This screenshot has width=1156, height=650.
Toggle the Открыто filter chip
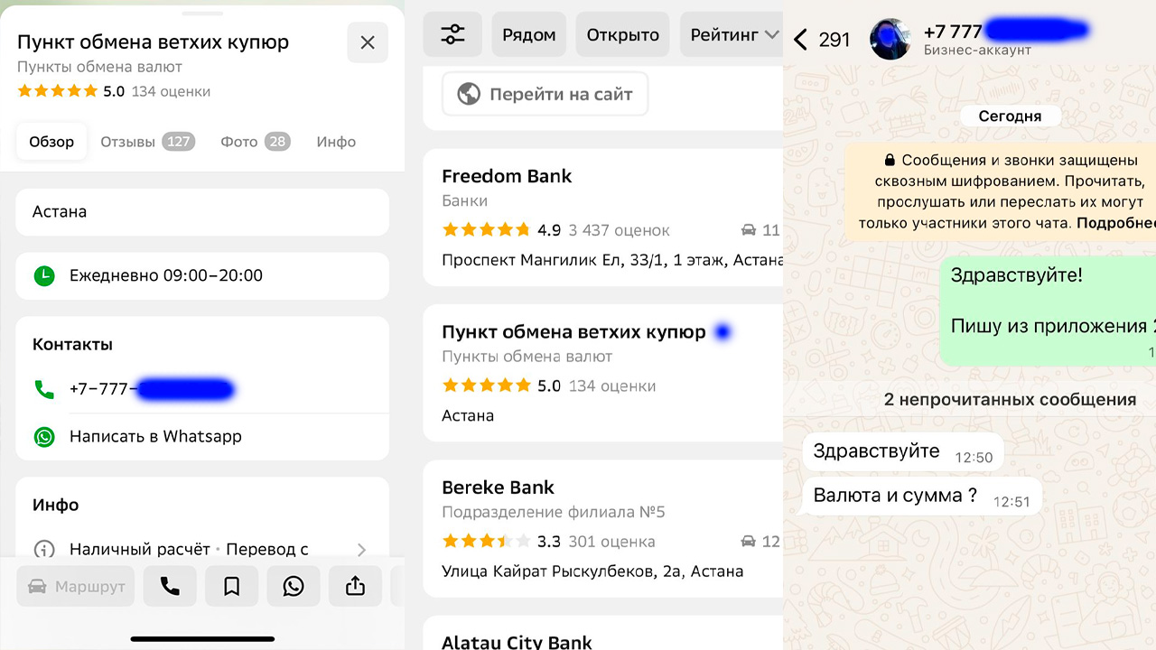[622, 35]
